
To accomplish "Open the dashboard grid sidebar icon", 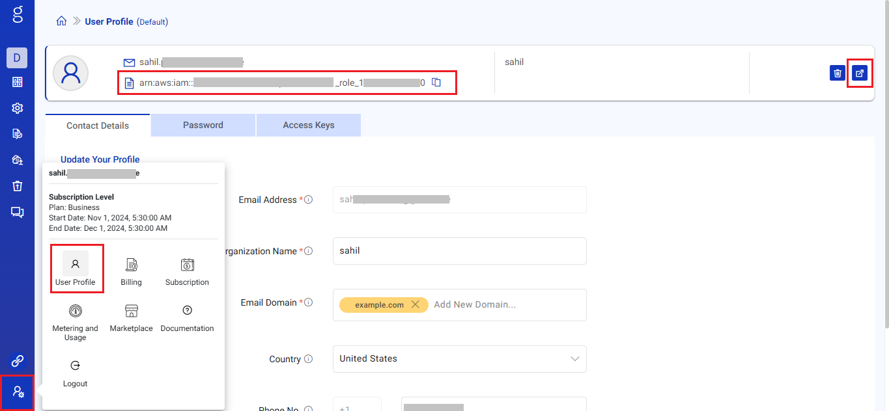I will tap(18, 82).
